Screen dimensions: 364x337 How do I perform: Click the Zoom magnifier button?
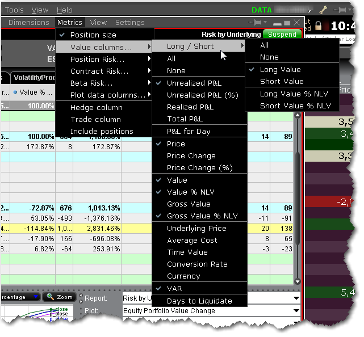click(59, 297)
